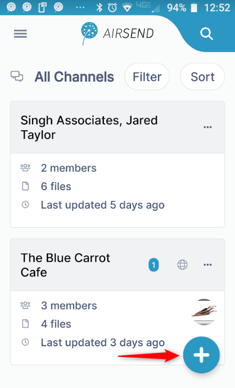Open the Filter options
This screenshot has width=235, height=388.
147,77
